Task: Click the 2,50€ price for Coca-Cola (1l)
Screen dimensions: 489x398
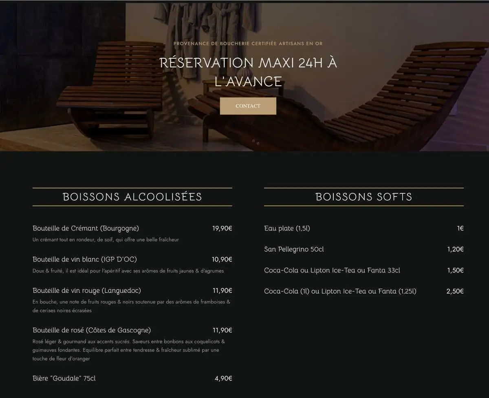Action: coord(455,291)
